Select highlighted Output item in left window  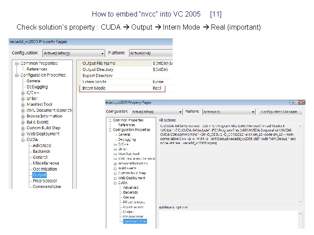[39, 175]
